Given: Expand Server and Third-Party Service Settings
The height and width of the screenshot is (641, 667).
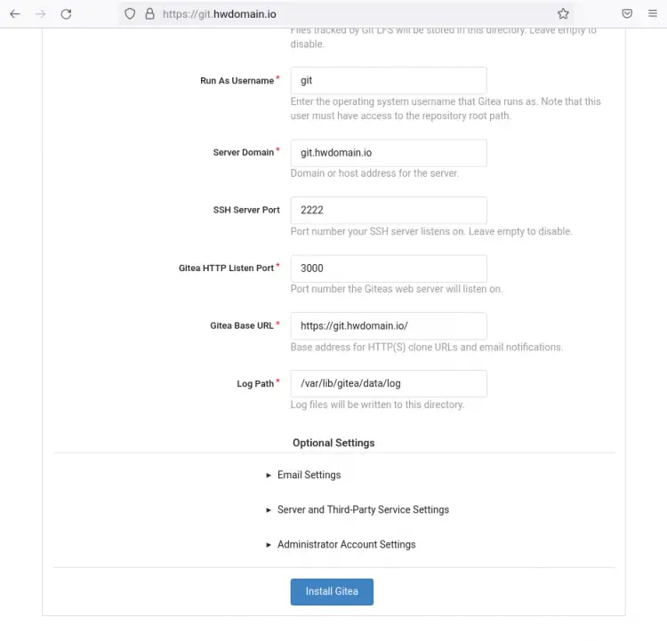Looking at the screenshot, I should click(x=362, y=509).
